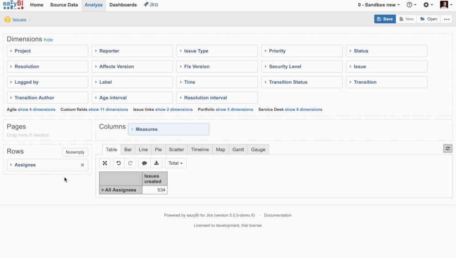Open the Total dropdown

175,163
